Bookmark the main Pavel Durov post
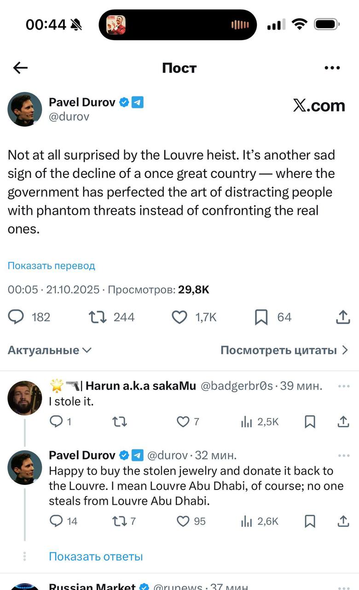Screen dimensions: 359x590 click(x=261, y=317)
